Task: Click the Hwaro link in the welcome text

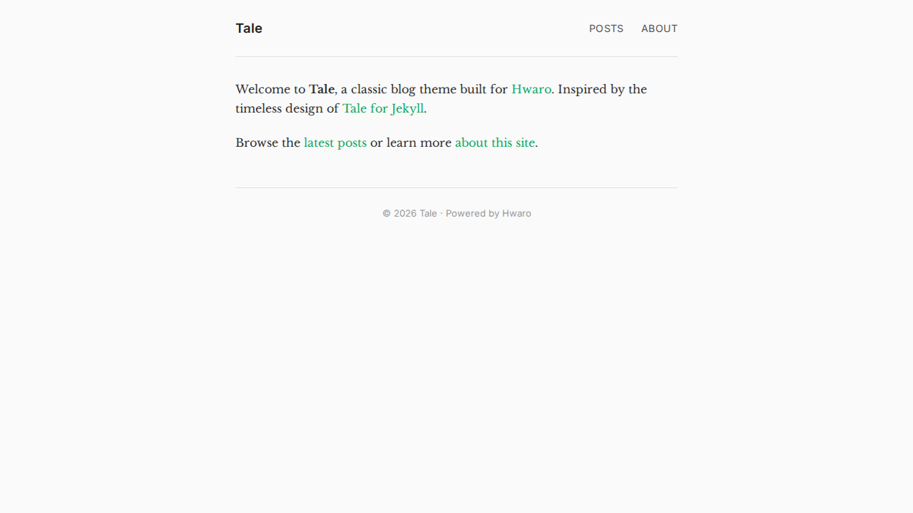Action: [531, 89]
